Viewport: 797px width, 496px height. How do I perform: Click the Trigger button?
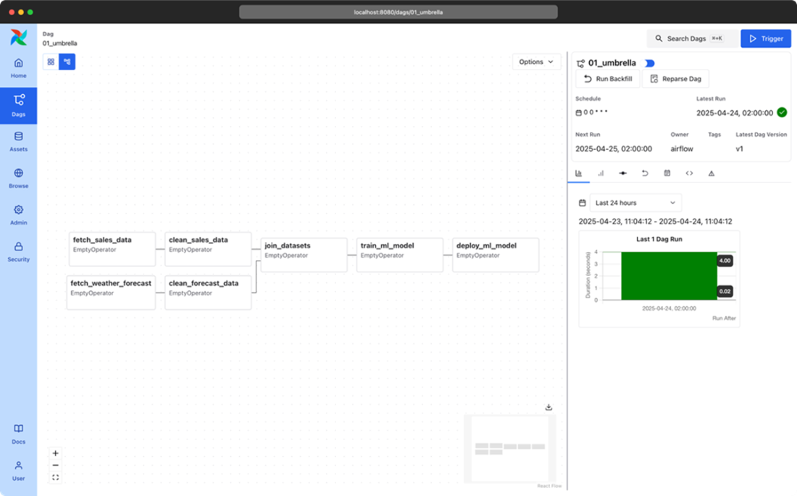(x=765, y=38)
